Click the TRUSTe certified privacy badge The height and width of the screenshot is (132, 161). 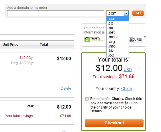94,39
